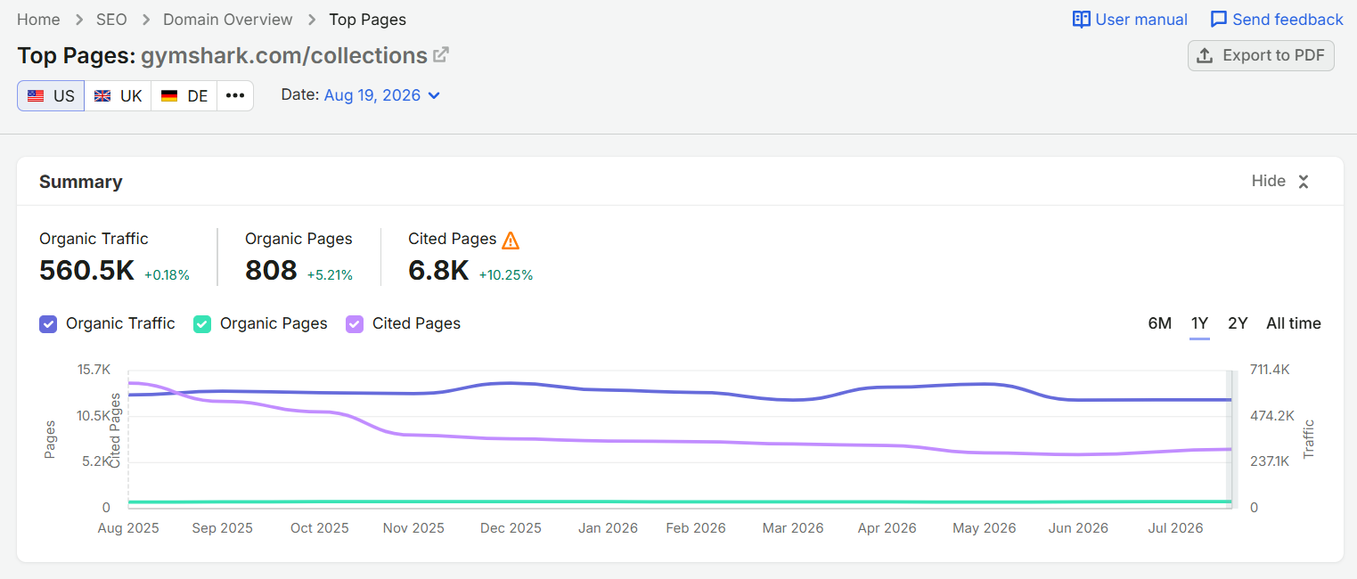Click the chevron next to the date
The height and width of the screenshot is (579, 1357).
point(434,95)
